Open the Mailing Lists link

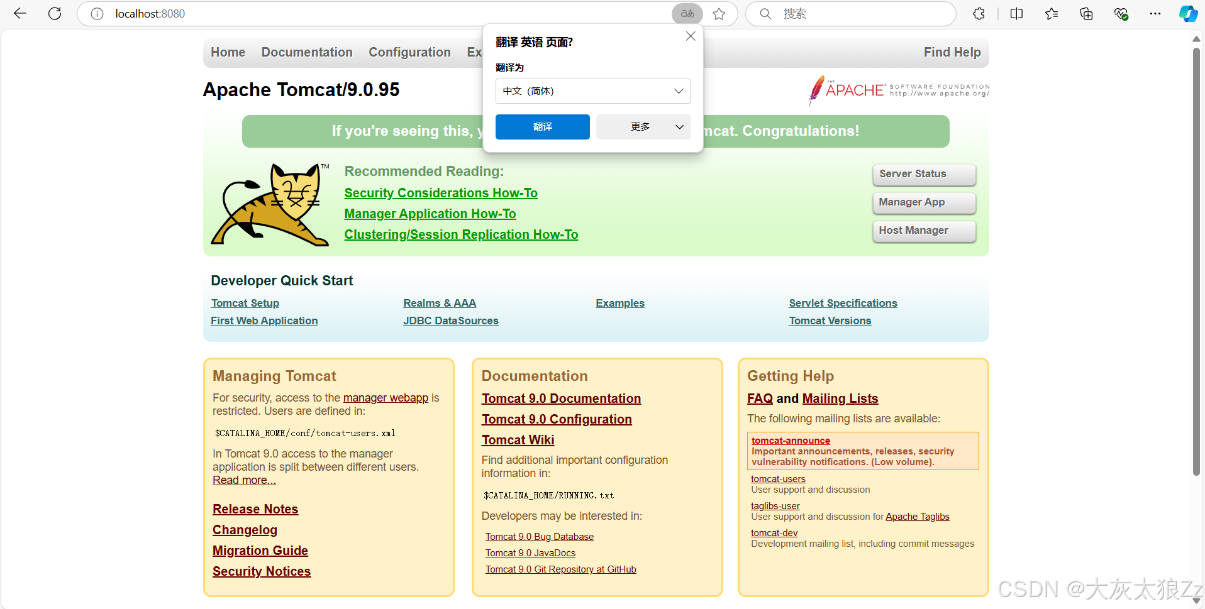click(x=840, y=398)
